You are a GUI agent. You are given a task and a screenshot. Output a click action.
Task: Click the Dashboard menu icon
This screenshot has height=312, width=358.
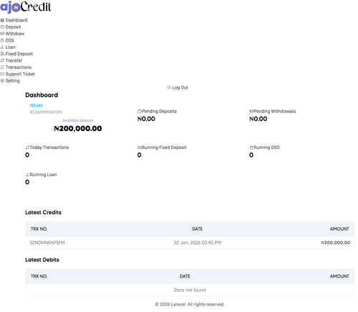[2, 20]
